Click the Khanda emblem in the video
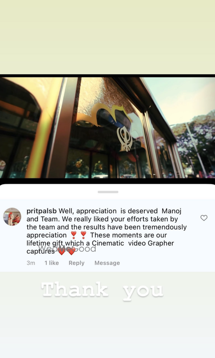 (125, 138)
